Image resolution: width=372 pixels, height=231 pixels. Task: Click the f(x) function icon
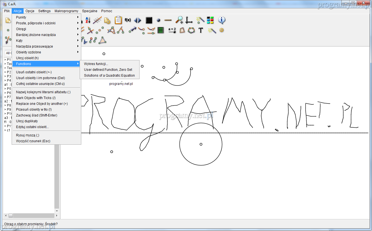click(128, 20)
